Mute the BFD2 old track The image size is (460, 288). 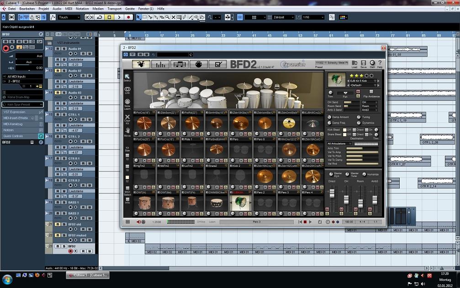coord(58,224)
